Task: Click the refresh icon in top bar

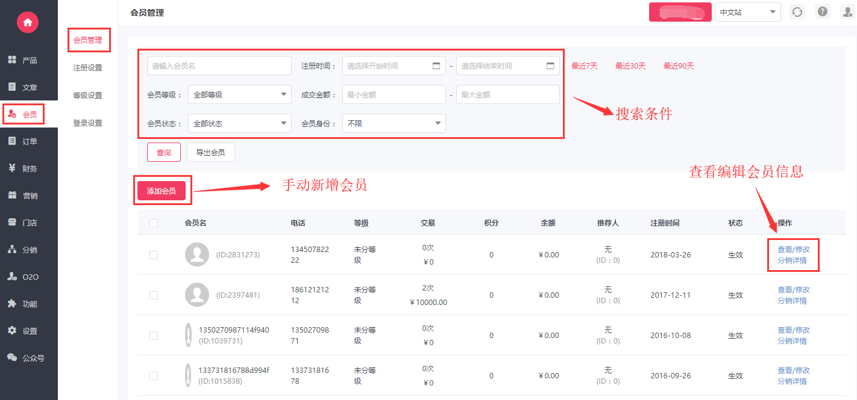Action: click(797, 12)
